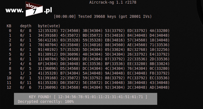Viewport: 203px width, 109px height.
Task: Click the '56(41216)' entry
Action: tap(48, 40)
